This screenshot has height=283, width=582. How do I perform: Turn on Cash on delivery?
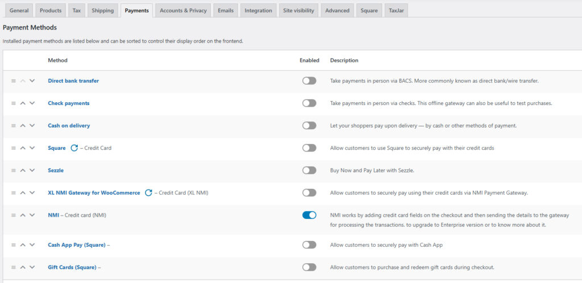point(309,125)
